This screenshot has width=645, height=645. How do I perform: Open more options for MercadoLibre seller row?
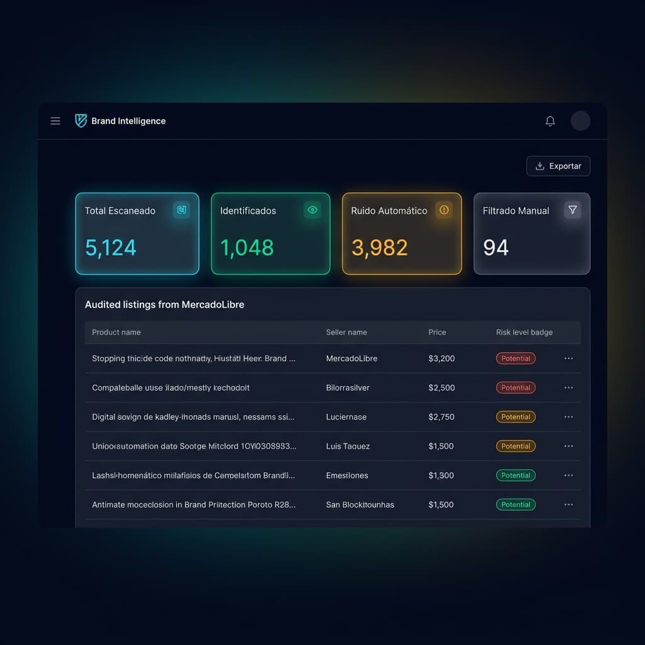coord(569,358)
